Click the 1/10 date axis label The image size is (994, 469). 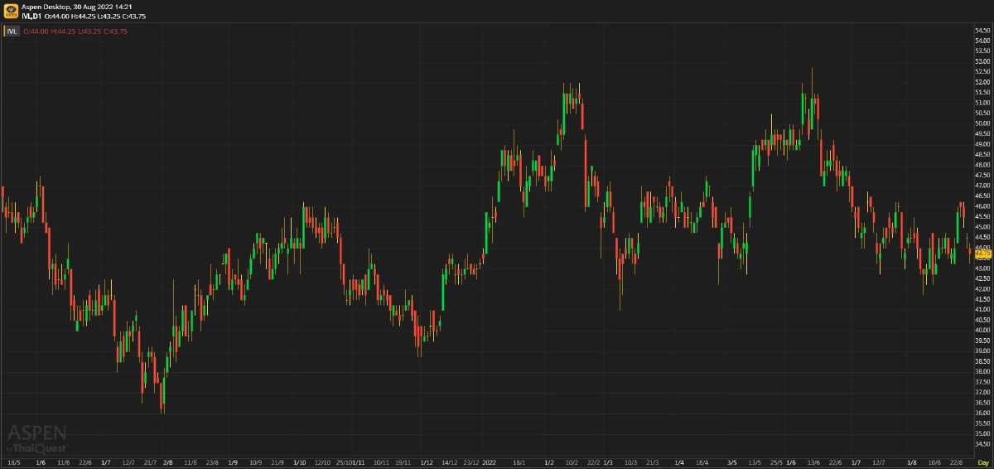[x=300, y=462]
